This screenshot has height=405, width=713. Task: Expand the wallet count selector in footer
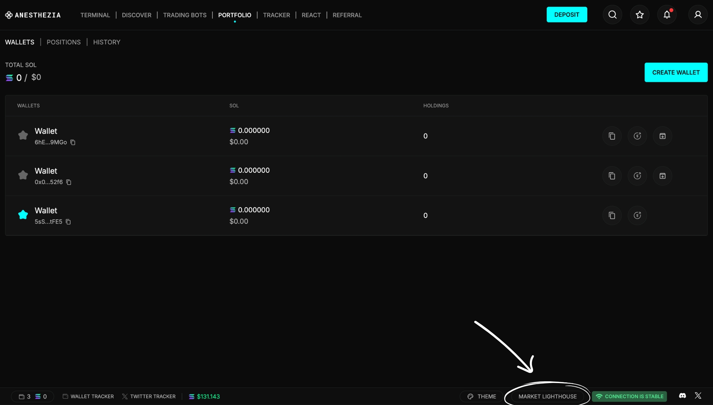[32, 396]
